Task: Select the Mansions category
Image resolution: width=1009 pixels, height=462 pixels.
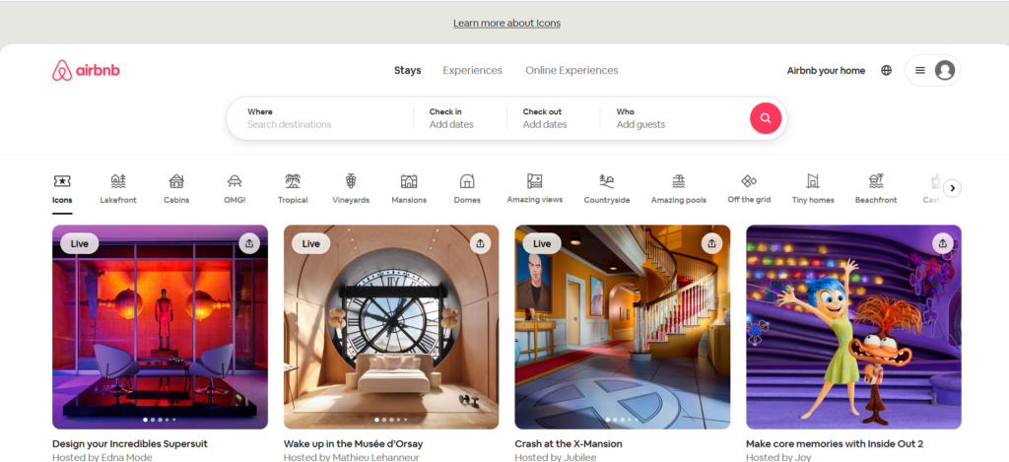Action: click(x=409, y=189)
